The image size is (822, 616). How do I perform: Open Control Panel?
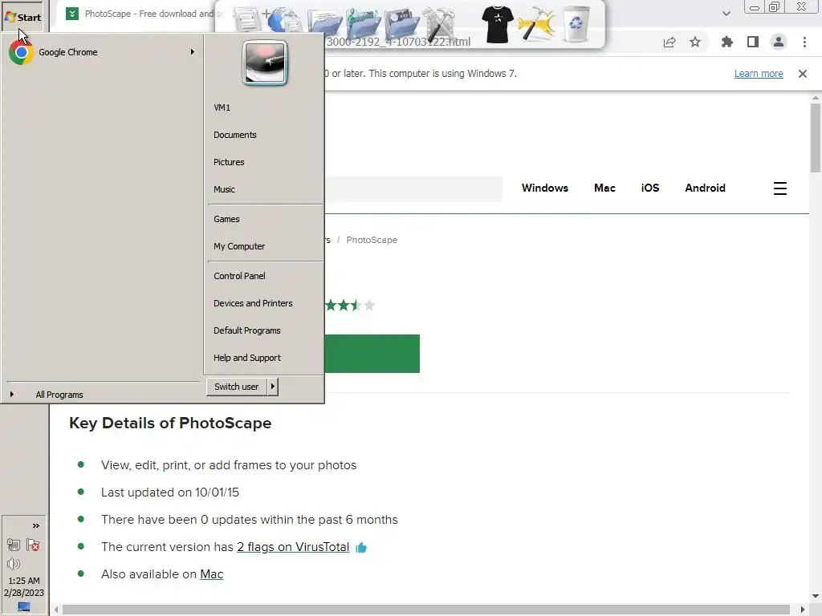pos(239,276)
